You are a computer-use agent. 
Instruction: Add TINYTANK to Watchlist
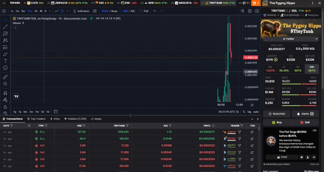point(277,114)
